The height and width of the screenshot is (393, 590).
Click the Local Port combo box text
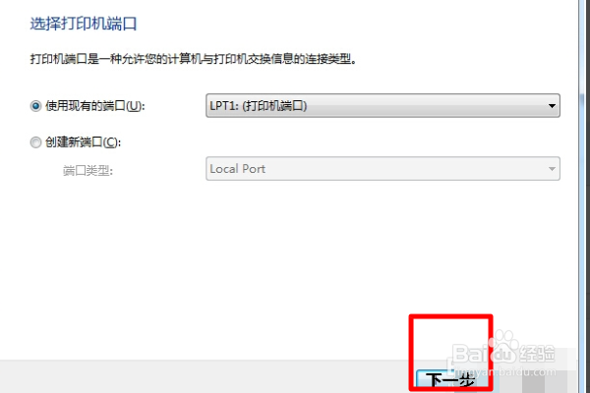tap(237, 169)
